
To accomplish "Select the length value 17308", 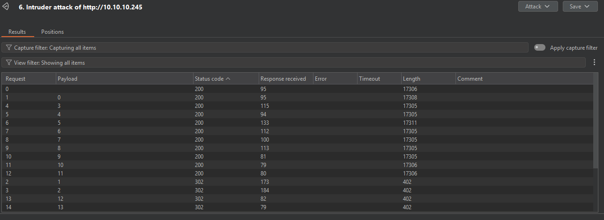I will pyautogui.click(x=410, y=97).
